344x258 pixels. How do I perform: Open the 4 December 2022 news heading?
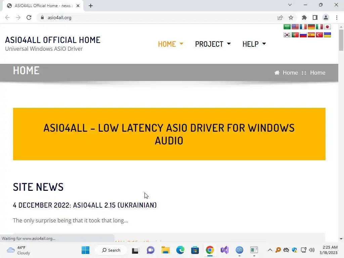[x=85, y=205]
